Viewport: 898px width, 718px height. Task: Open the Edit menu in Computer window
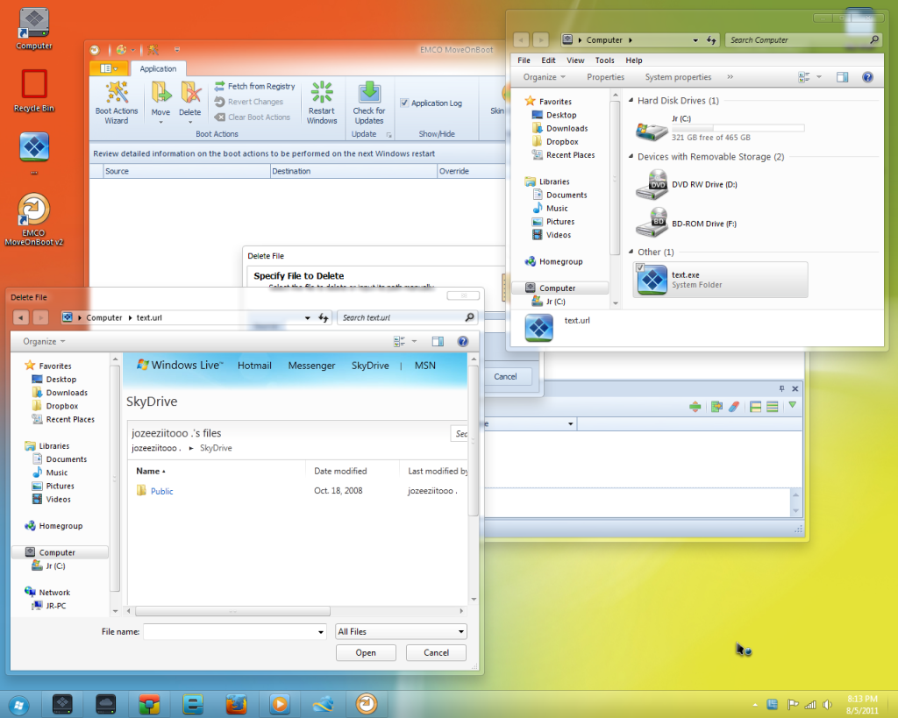coord(548,60)
